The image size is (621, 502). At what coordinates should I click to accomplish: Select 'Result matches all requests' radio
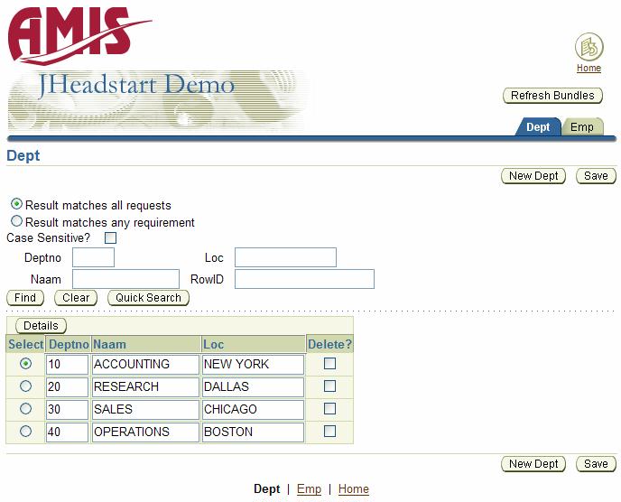coord(16,204)
